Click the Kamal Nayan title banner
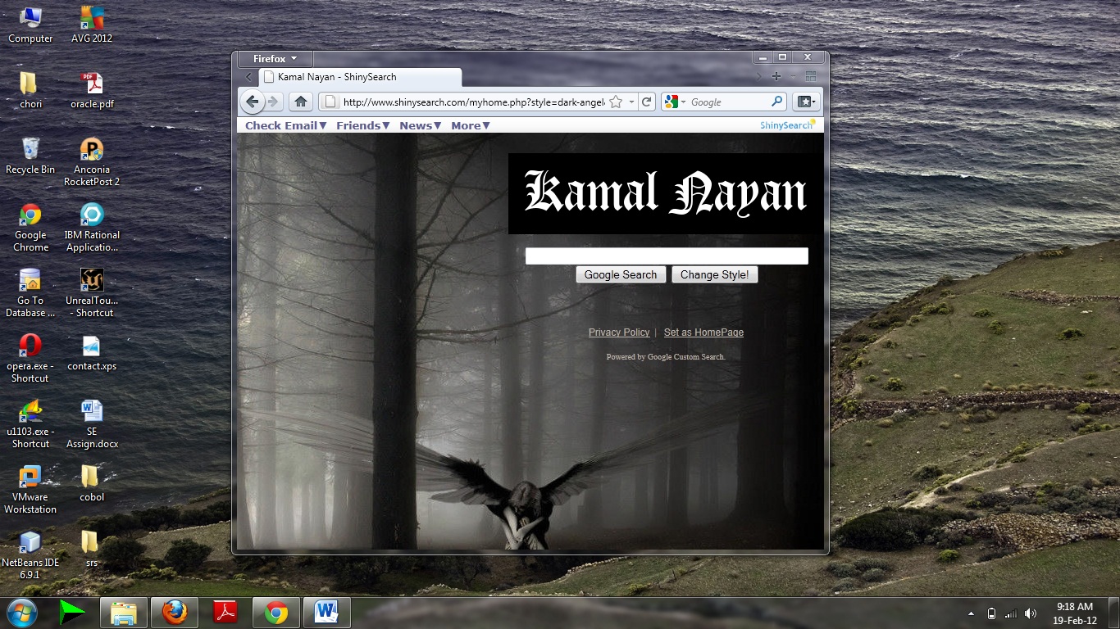 point(665,193)
